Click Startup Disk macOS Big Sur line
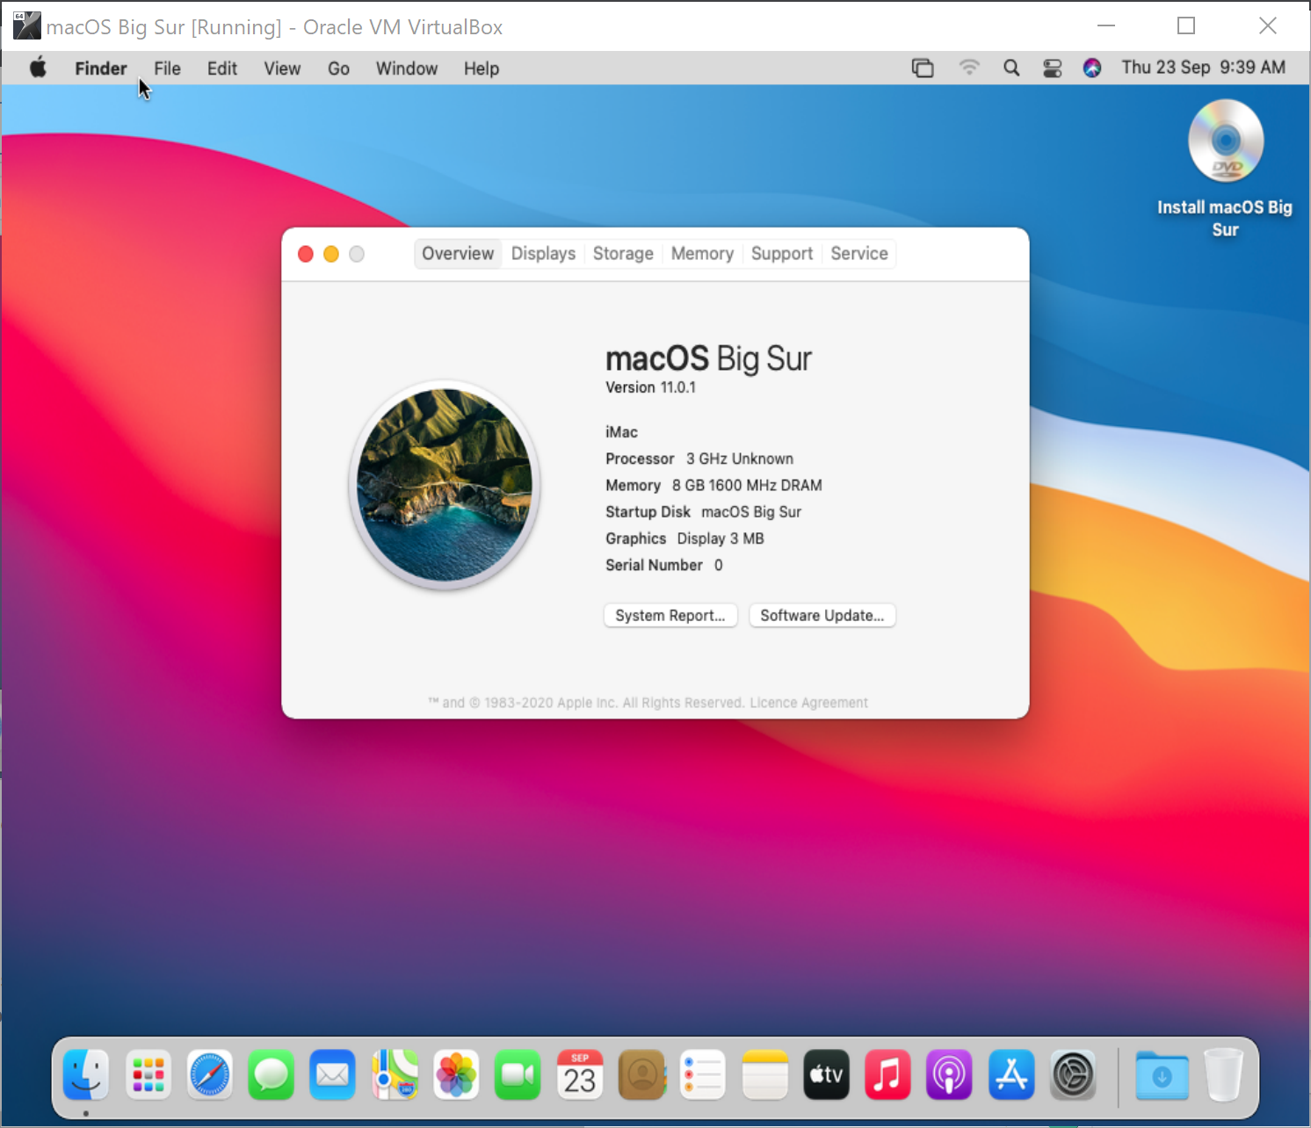1311x1128 pixels. coord(703,512)
